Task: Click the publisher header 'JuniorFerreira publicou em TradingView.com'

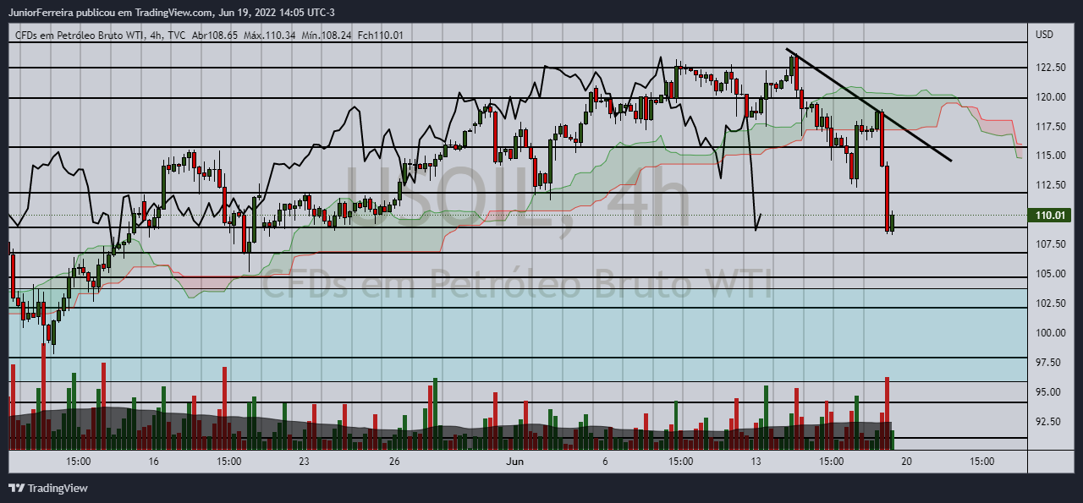Action: 110,13
